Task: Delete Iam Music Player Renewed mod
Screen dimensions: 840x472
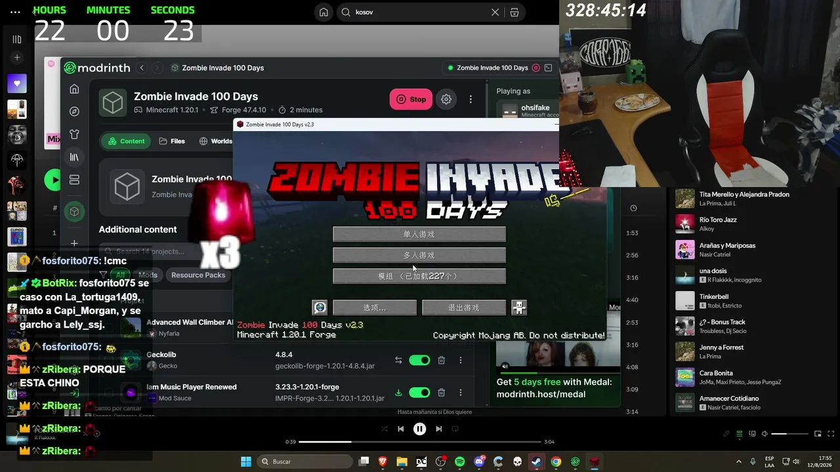Action: click(x=442, y=393)
